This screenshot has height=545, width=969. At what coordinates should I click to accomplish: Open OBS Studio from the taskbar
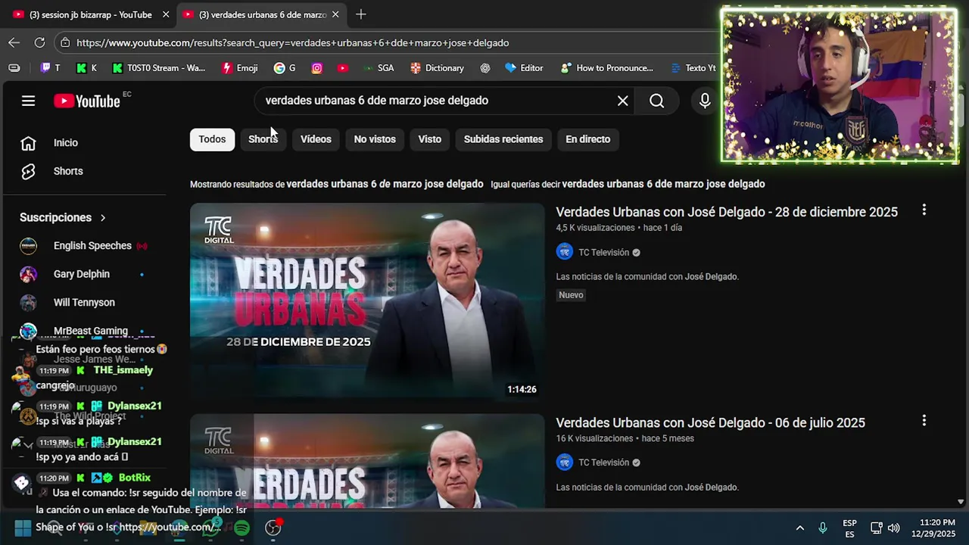pyautogui.click(x=273, y=528)
